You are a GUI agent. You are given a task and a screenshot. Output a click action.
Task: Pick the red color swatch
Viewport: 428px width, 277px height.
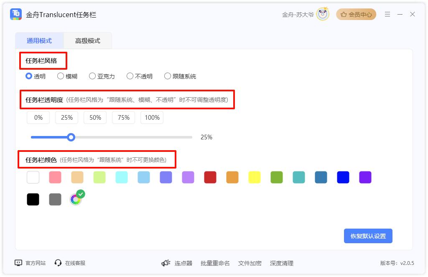tap(210, 177)
